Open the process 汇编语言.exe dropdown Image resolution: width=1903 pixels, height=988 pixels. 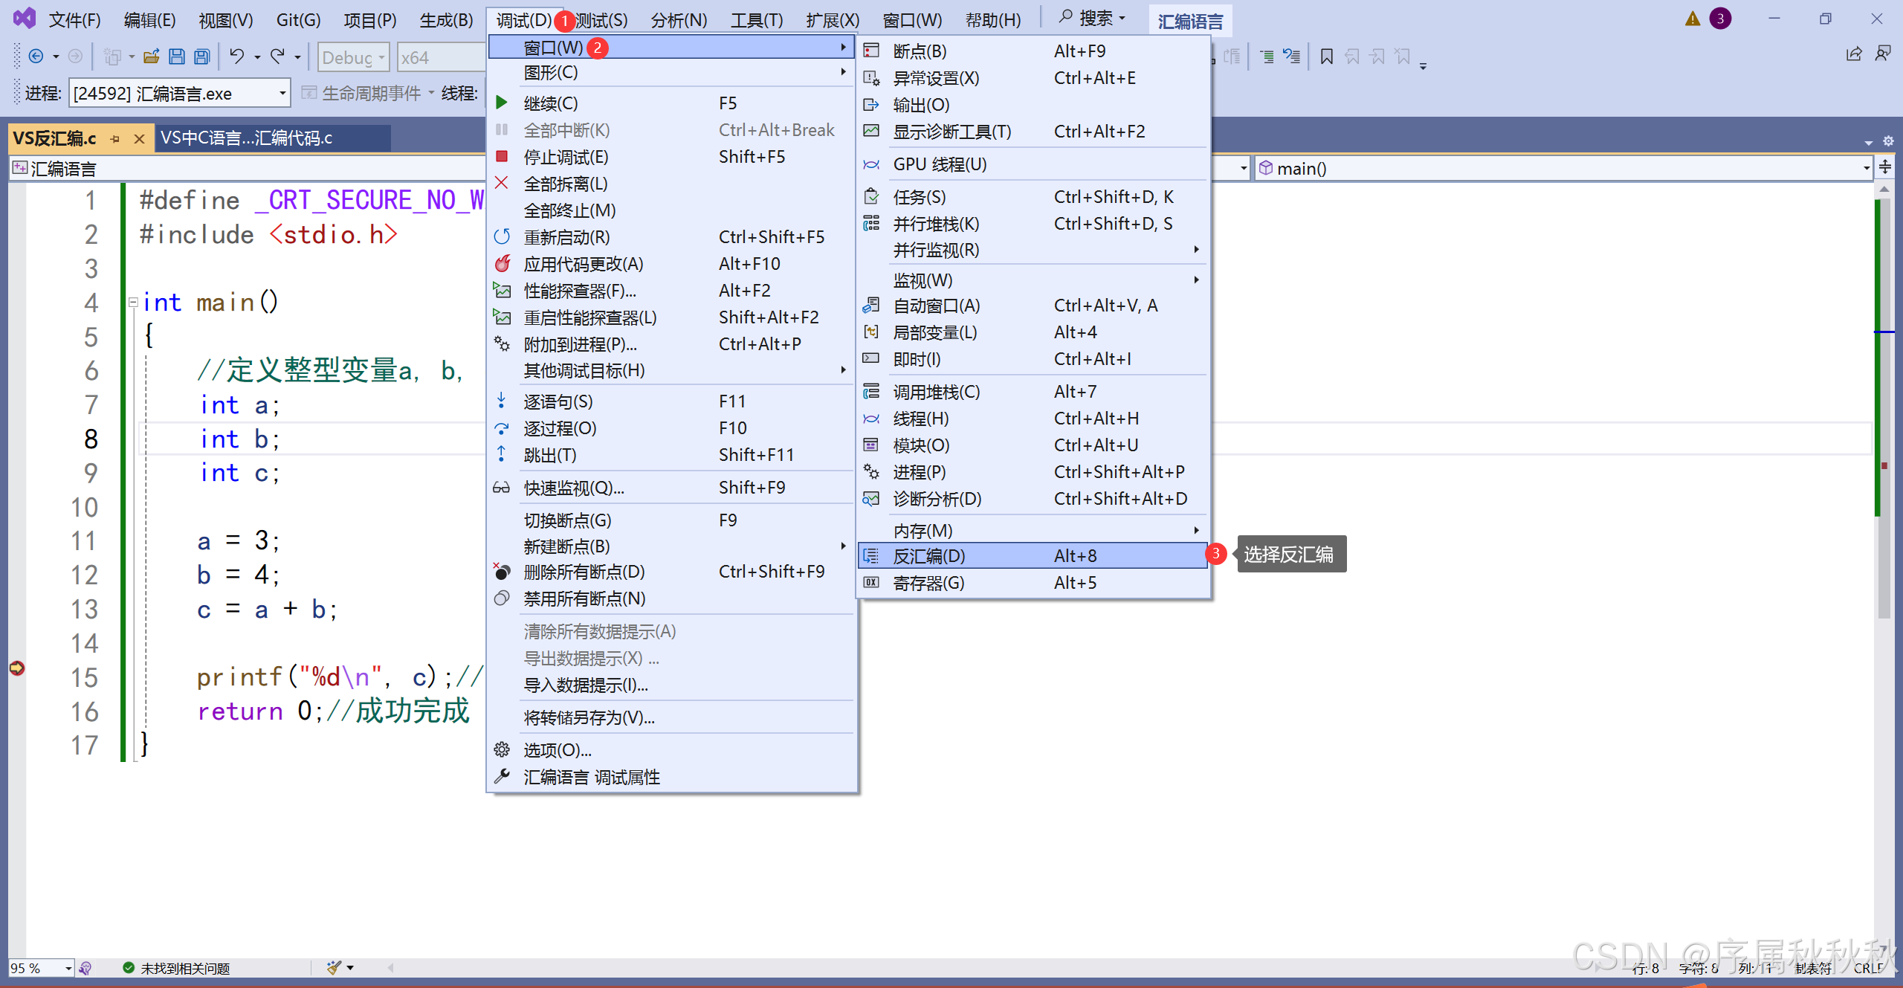(282, 93)
